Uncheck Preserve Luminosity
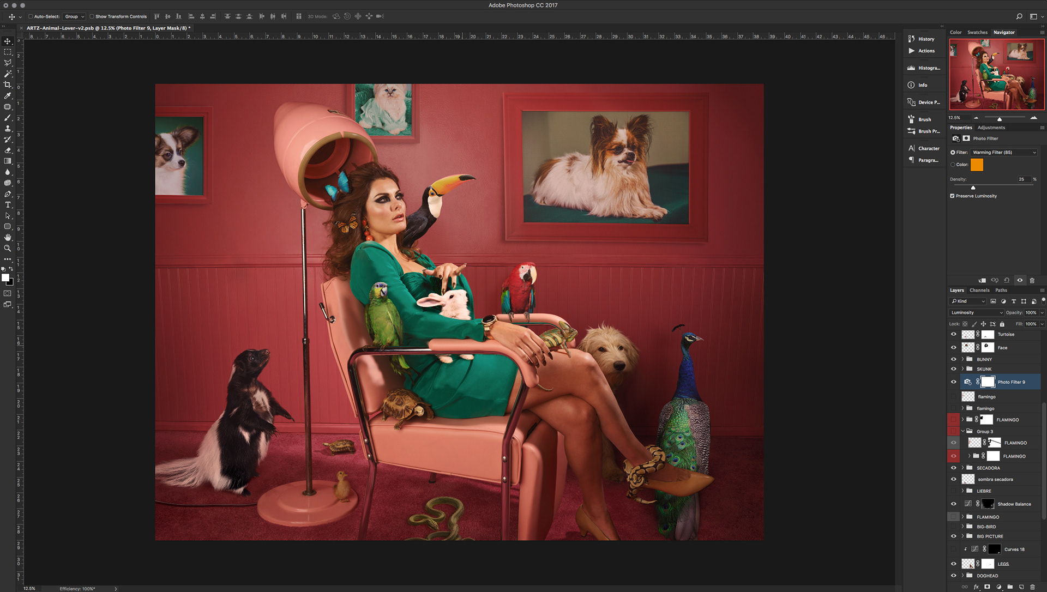 coord(952,196)
